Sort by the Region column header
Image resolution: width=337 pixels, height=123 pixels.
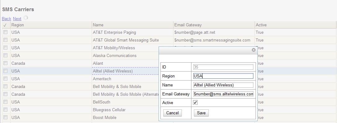click(x=51, y=25)
